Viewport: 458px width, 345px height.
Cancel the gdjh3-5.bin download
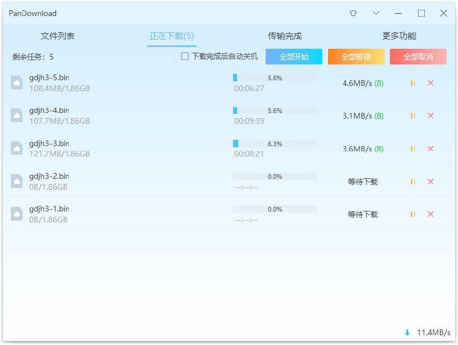point(431,83)
